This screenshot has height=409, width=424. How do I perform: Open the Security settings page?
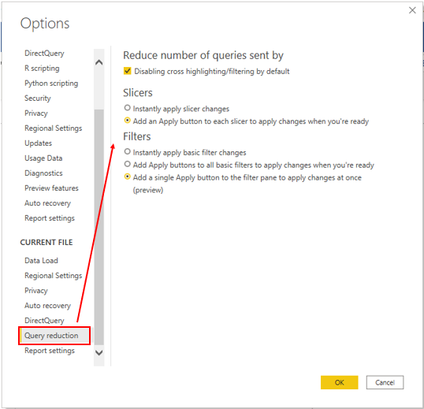tap(38, 99)
